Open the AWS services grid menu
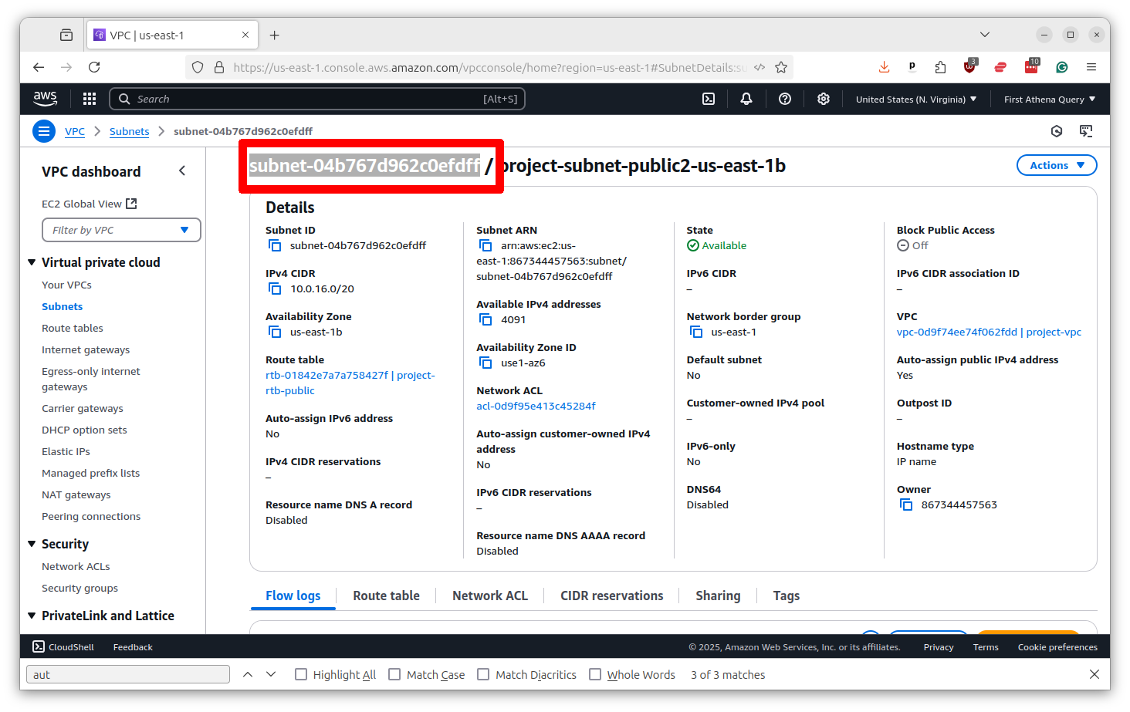 coord(90,99)
